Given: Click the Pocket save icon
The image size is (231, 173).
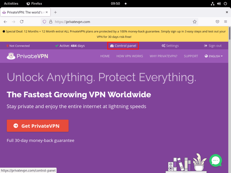Looking at the screenshot, I should point(217,22).
